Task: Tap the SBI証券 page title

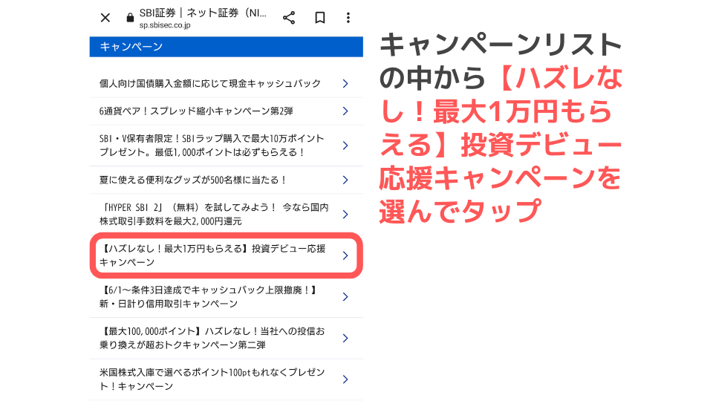Action: [203, 13]
